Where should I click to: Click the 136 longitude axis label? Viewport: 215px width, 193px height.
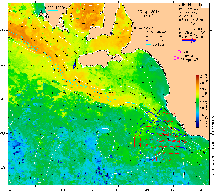63,190
